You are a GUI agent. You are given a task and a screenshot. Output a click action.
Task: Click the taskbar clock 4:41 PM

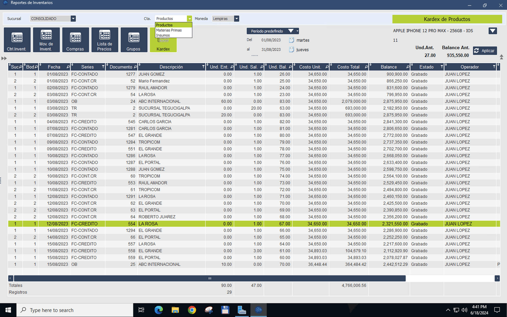coord(479,310)
